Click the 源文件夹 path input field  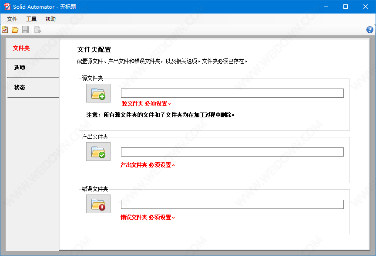pos(232,93)
